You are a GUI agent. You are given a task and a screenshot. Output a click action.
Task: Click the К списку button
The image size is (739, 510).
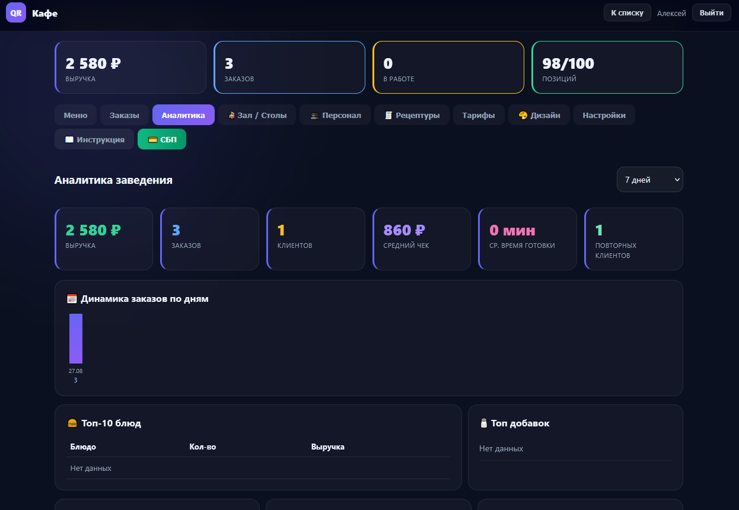pyautogui.click(x=627, y=12)
